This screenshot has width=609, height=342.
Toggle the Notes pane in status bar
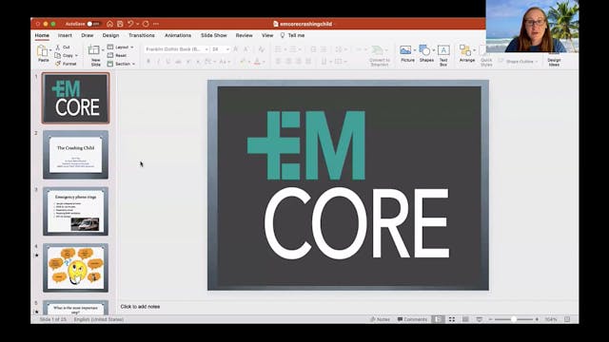pos(380,319)
